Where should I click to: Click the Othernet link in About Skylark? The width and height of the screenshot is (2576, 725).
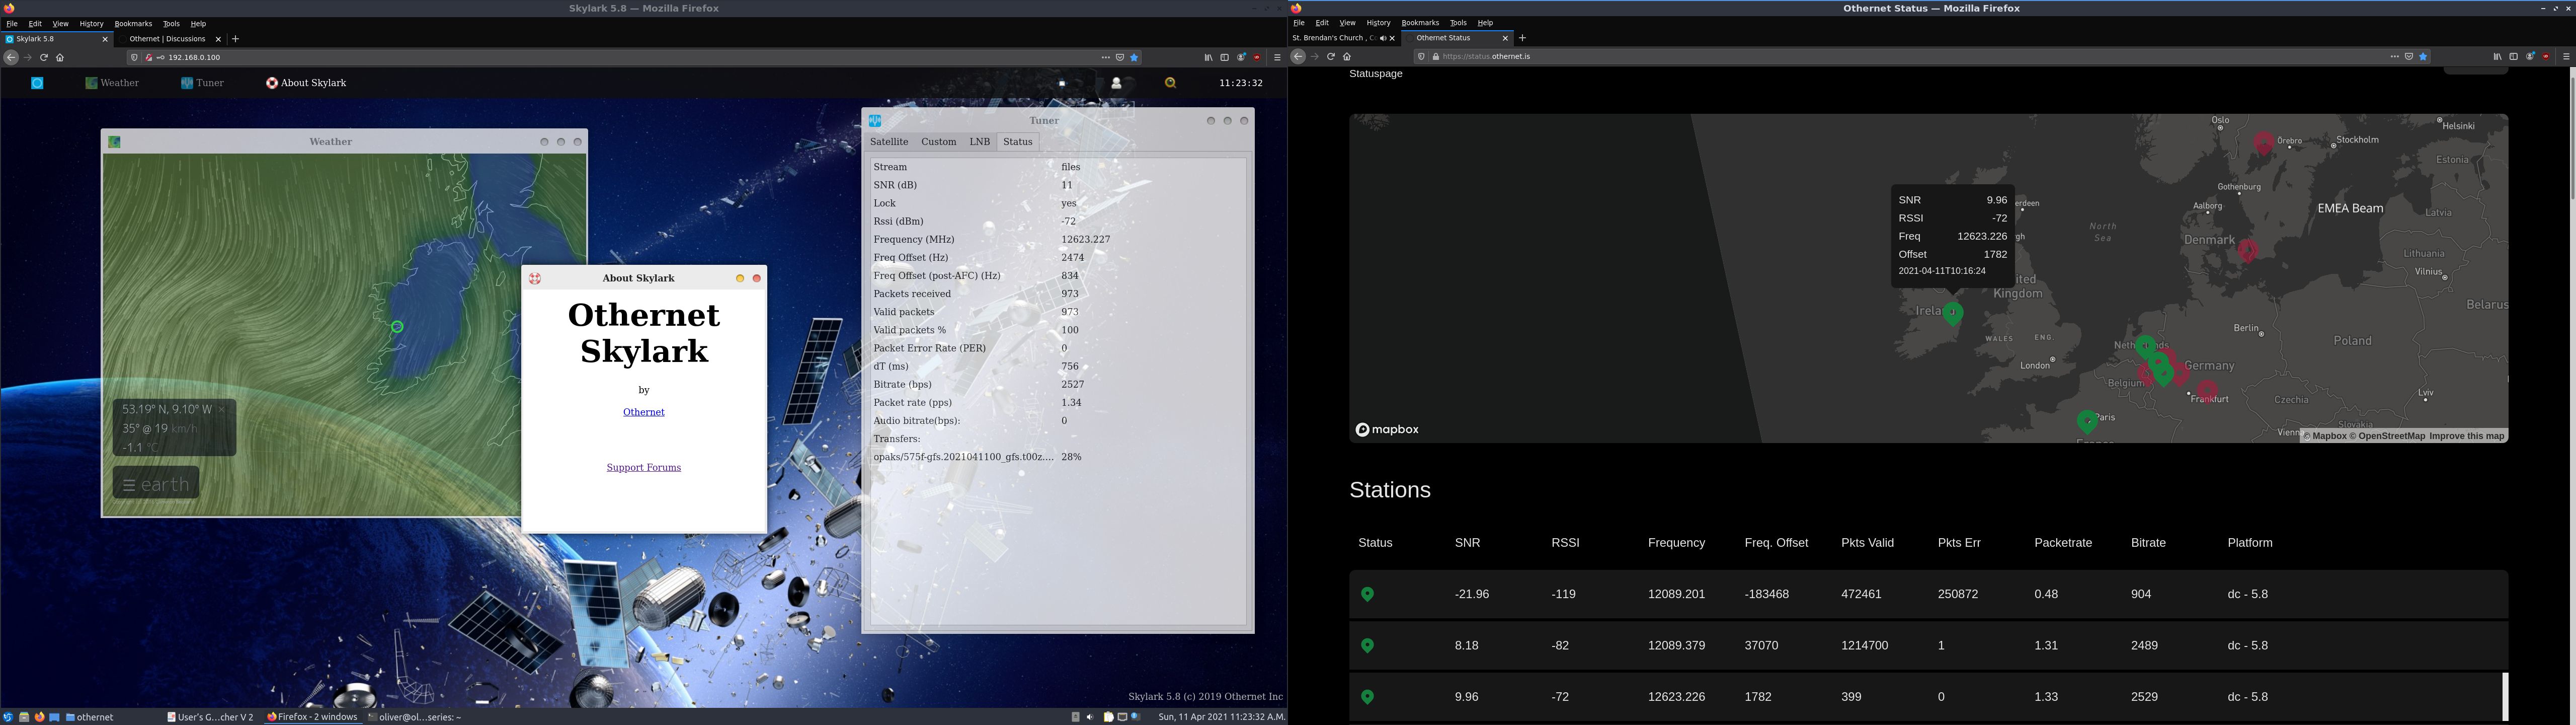643,412
